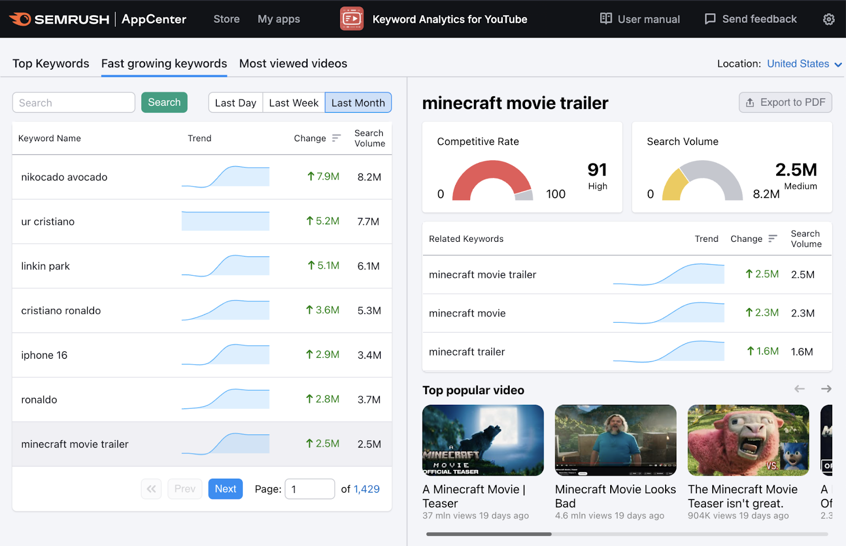Keep Last Month filter selected
The height and width of the screenshot is (546, 846).
point(358,102)
